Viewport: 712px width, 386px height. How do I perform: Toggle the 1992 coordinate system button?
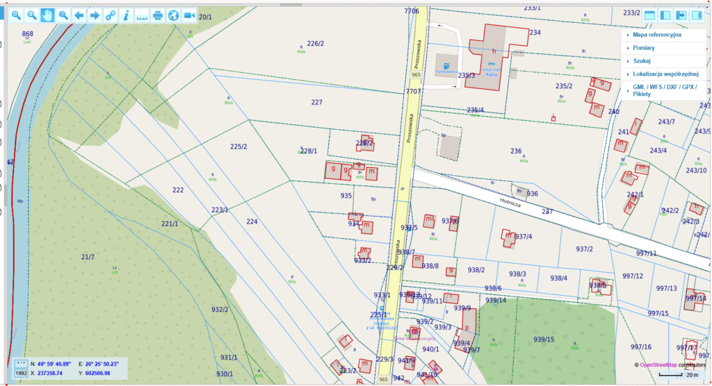coord(20,373)
